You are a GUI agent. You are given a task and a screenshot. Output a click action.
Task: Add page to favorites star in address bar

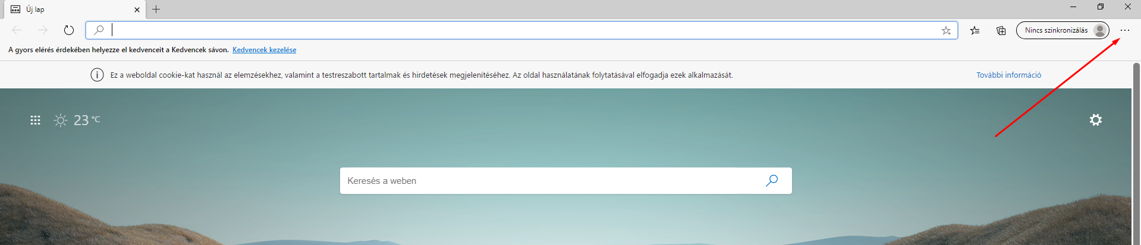click(x=946, y=30)
